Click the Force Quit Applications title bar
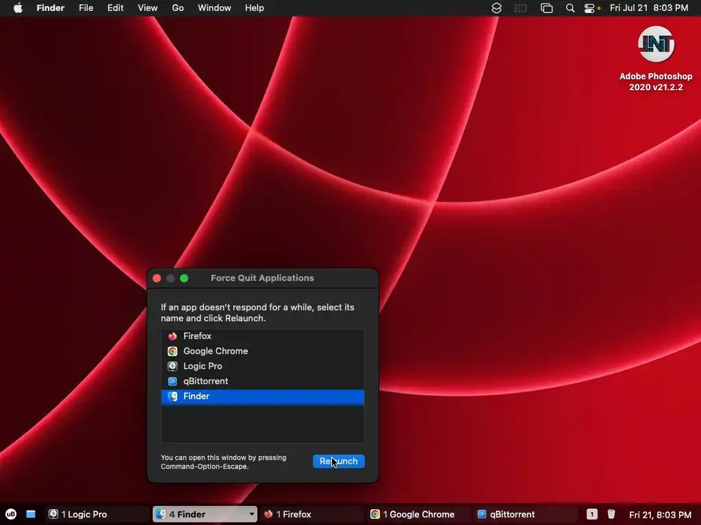Screen dimensions: 701x525 pyautogui.click(x=262, y=278)
